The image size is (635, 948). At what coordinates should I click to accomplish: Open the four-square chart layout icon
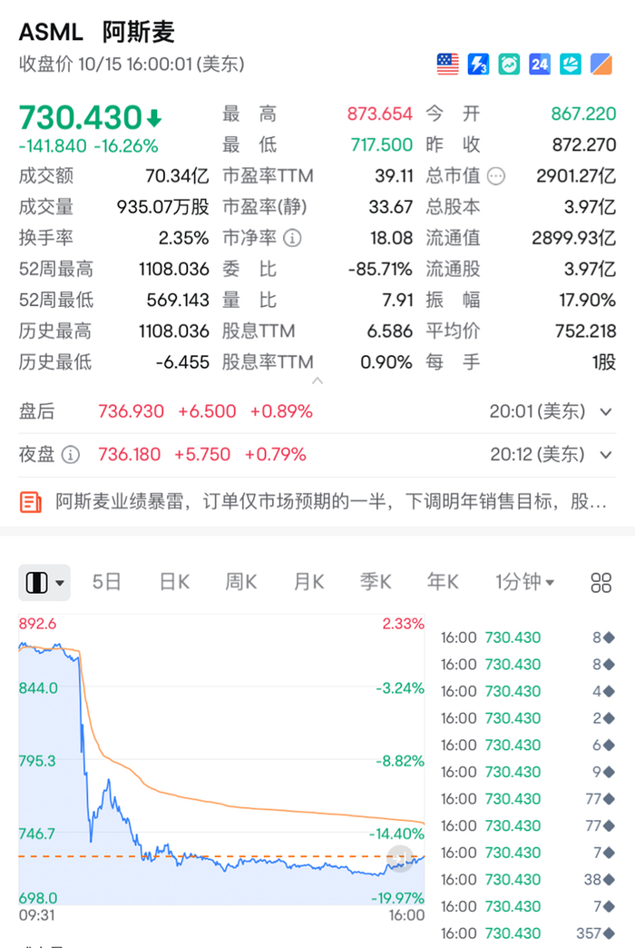601,583
